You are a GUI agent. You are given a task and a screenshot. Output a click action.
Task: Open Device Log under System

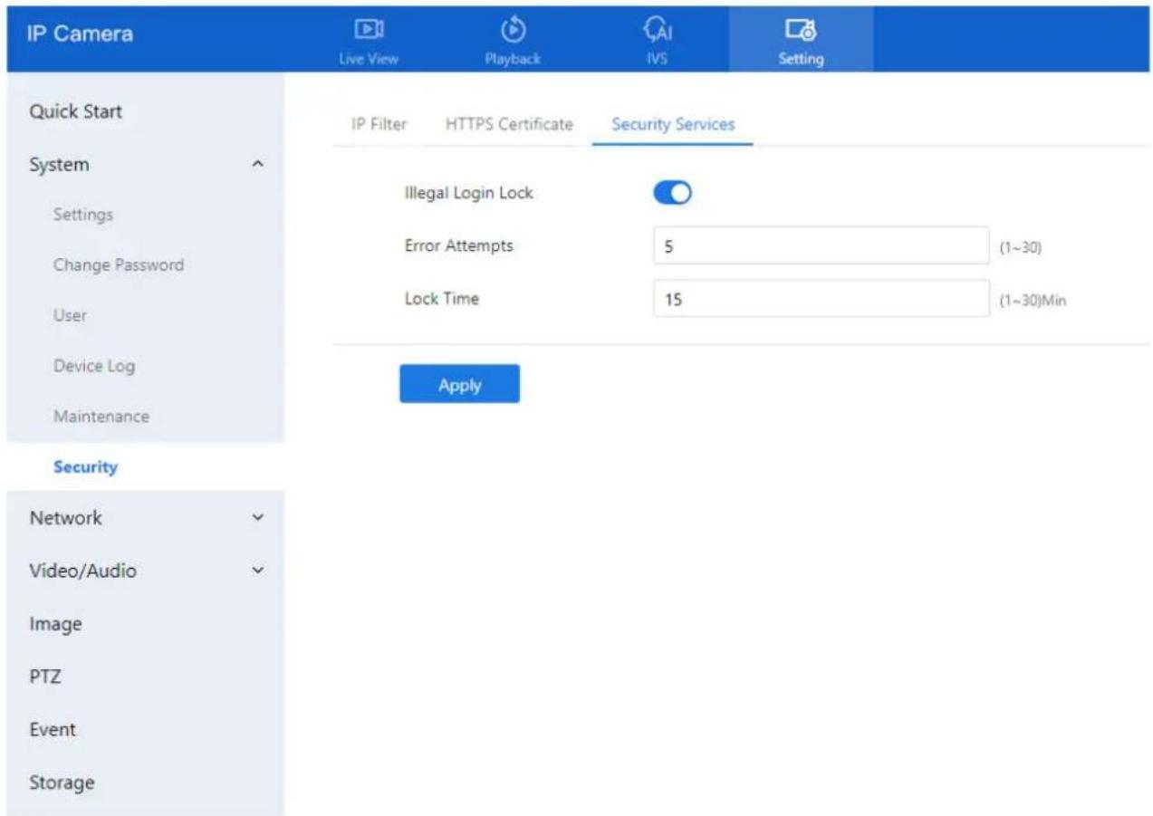[x=93, y=367]
